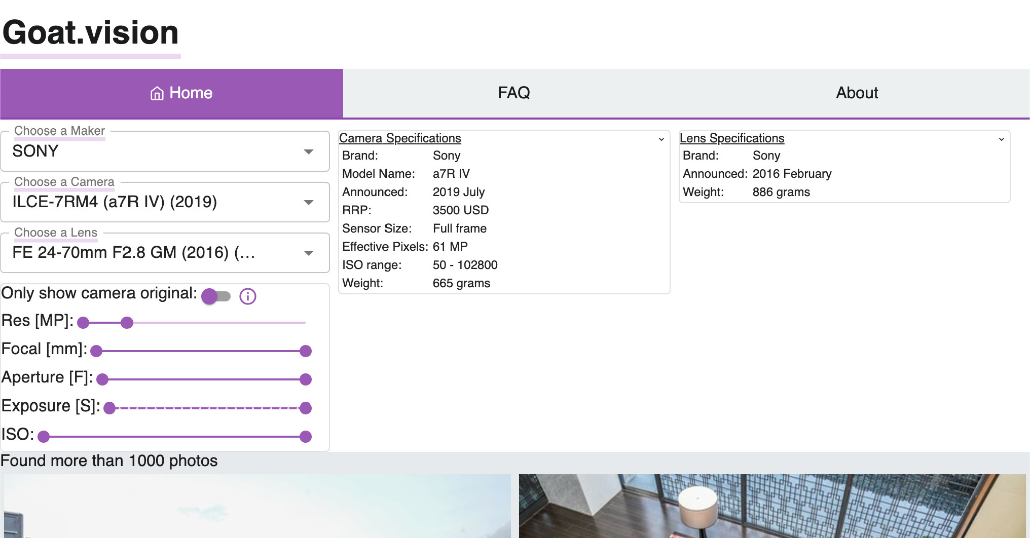The width and height of the screenshot is (1030, 538).
Task: Open the ILCE-7RM4 camera dropdown
Action: pos(165,202)
